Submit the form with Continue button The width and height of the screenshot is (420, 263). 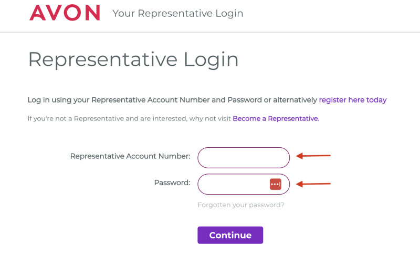[x=230, y=235]
